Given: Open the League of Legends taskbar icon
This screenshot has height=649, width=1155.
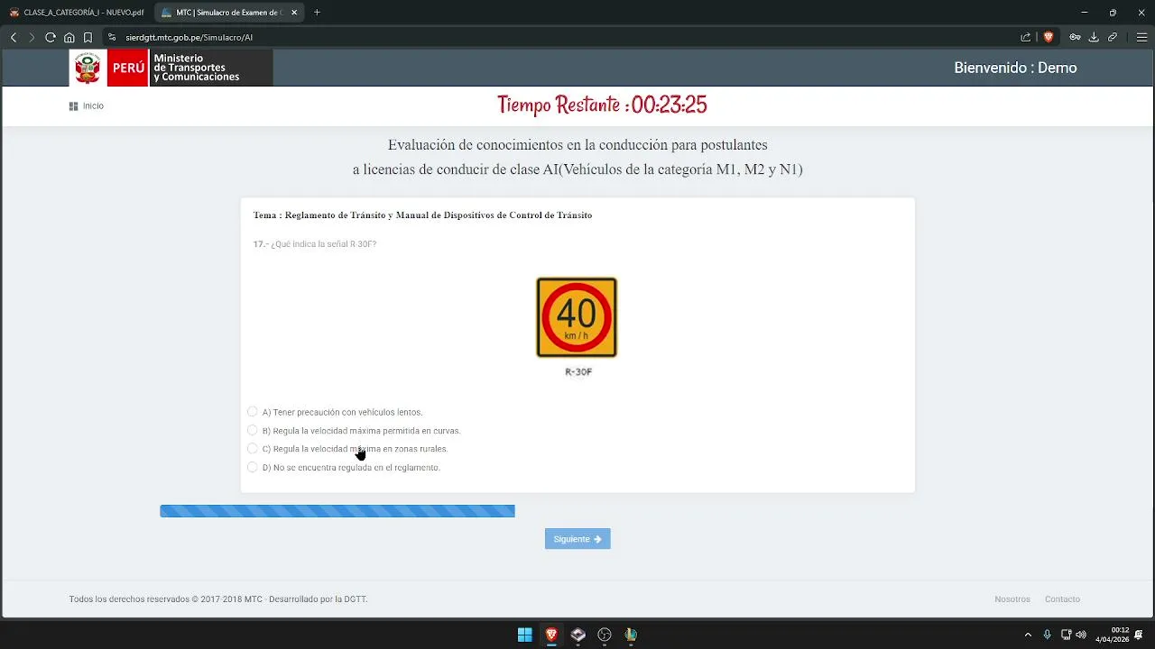Looking at the screenshot, I should pyautogui.click(x=631, y=635).
